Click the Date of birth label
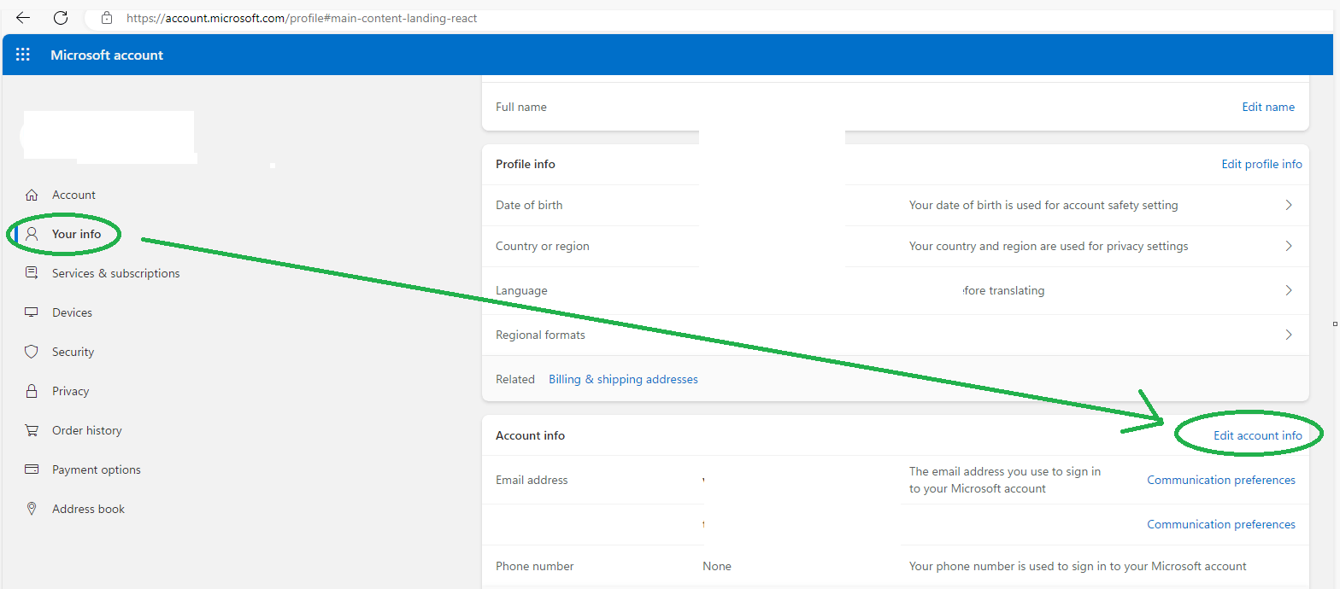This screenshot has width=1340, height=589. pos(529,205)
